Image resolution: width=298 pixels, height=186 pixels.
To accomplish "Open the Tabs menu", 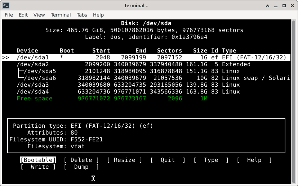I will point(82,15).
